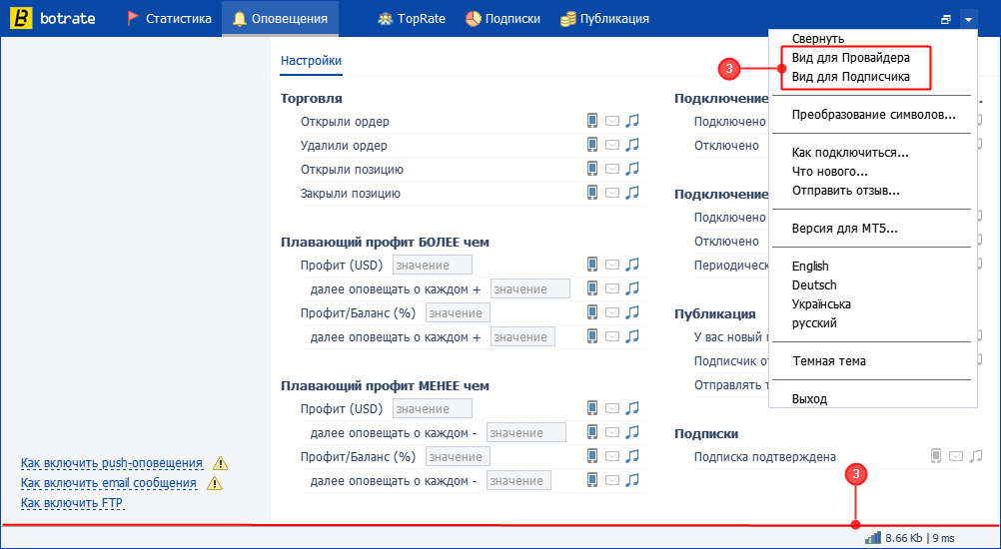
Task: Toggle sound icon for Профит/Баланс (%) БОЛЕЕ чем
Action: point(632,311)
